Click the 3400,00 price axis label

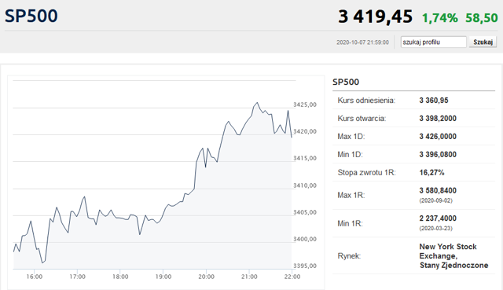(305, 239)
